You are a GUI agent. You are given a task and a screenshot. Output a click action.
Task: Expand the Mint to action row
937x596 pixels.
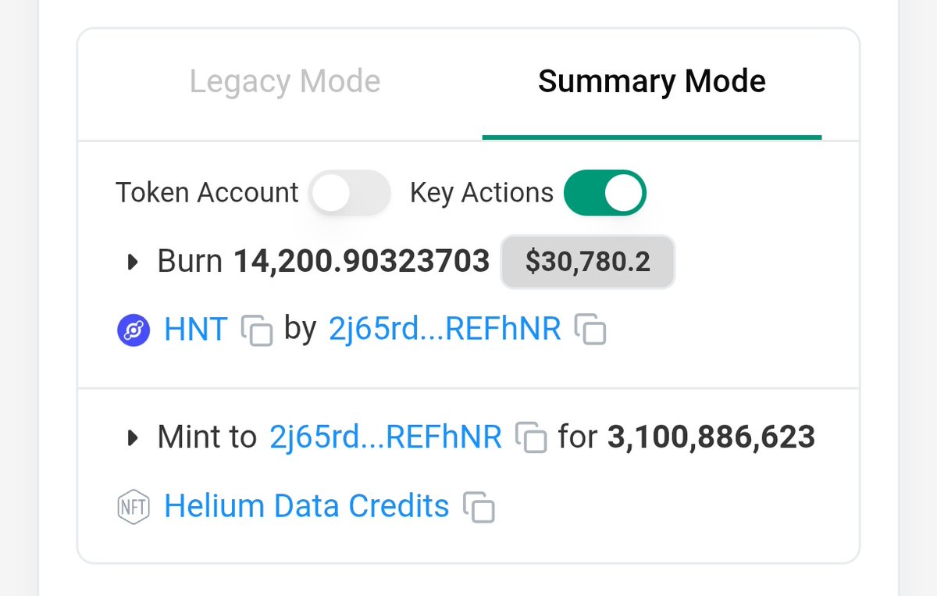click(x=133, y=438)
